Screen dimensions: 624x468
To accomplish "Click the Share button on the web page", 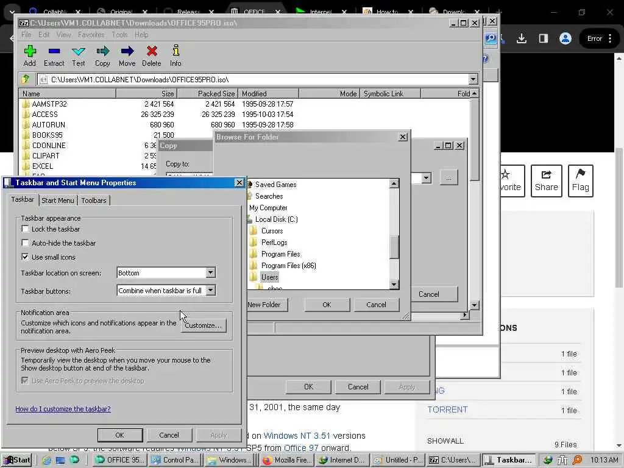I will pos(546,180).
